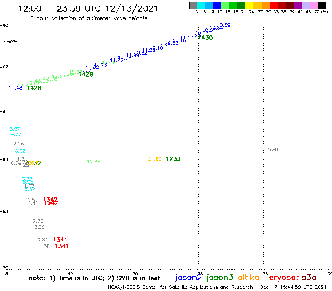Click the -64 latitude axis label
This screenshot has width=332, height=291.
4,111
